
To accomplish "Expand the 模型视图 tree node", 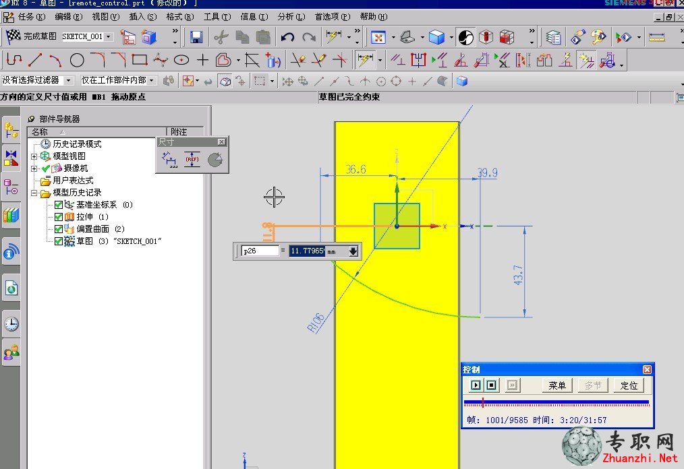I will click(34, 156).
